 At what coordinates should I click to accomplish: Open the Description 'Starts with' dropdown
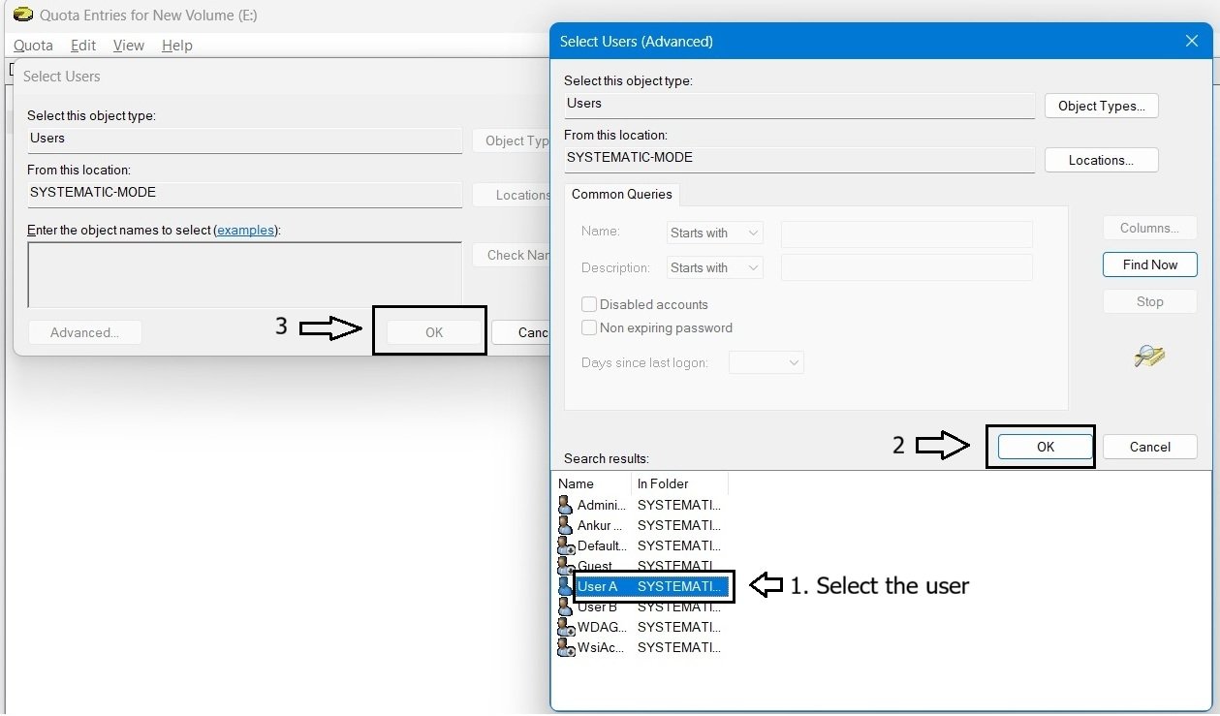(714, 267)
